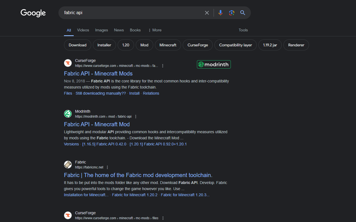Viewport: 356px width, 222px height.
Task: Click the modrinth badge near the first result
Action: pyautogui.click(x=214, y=64)
